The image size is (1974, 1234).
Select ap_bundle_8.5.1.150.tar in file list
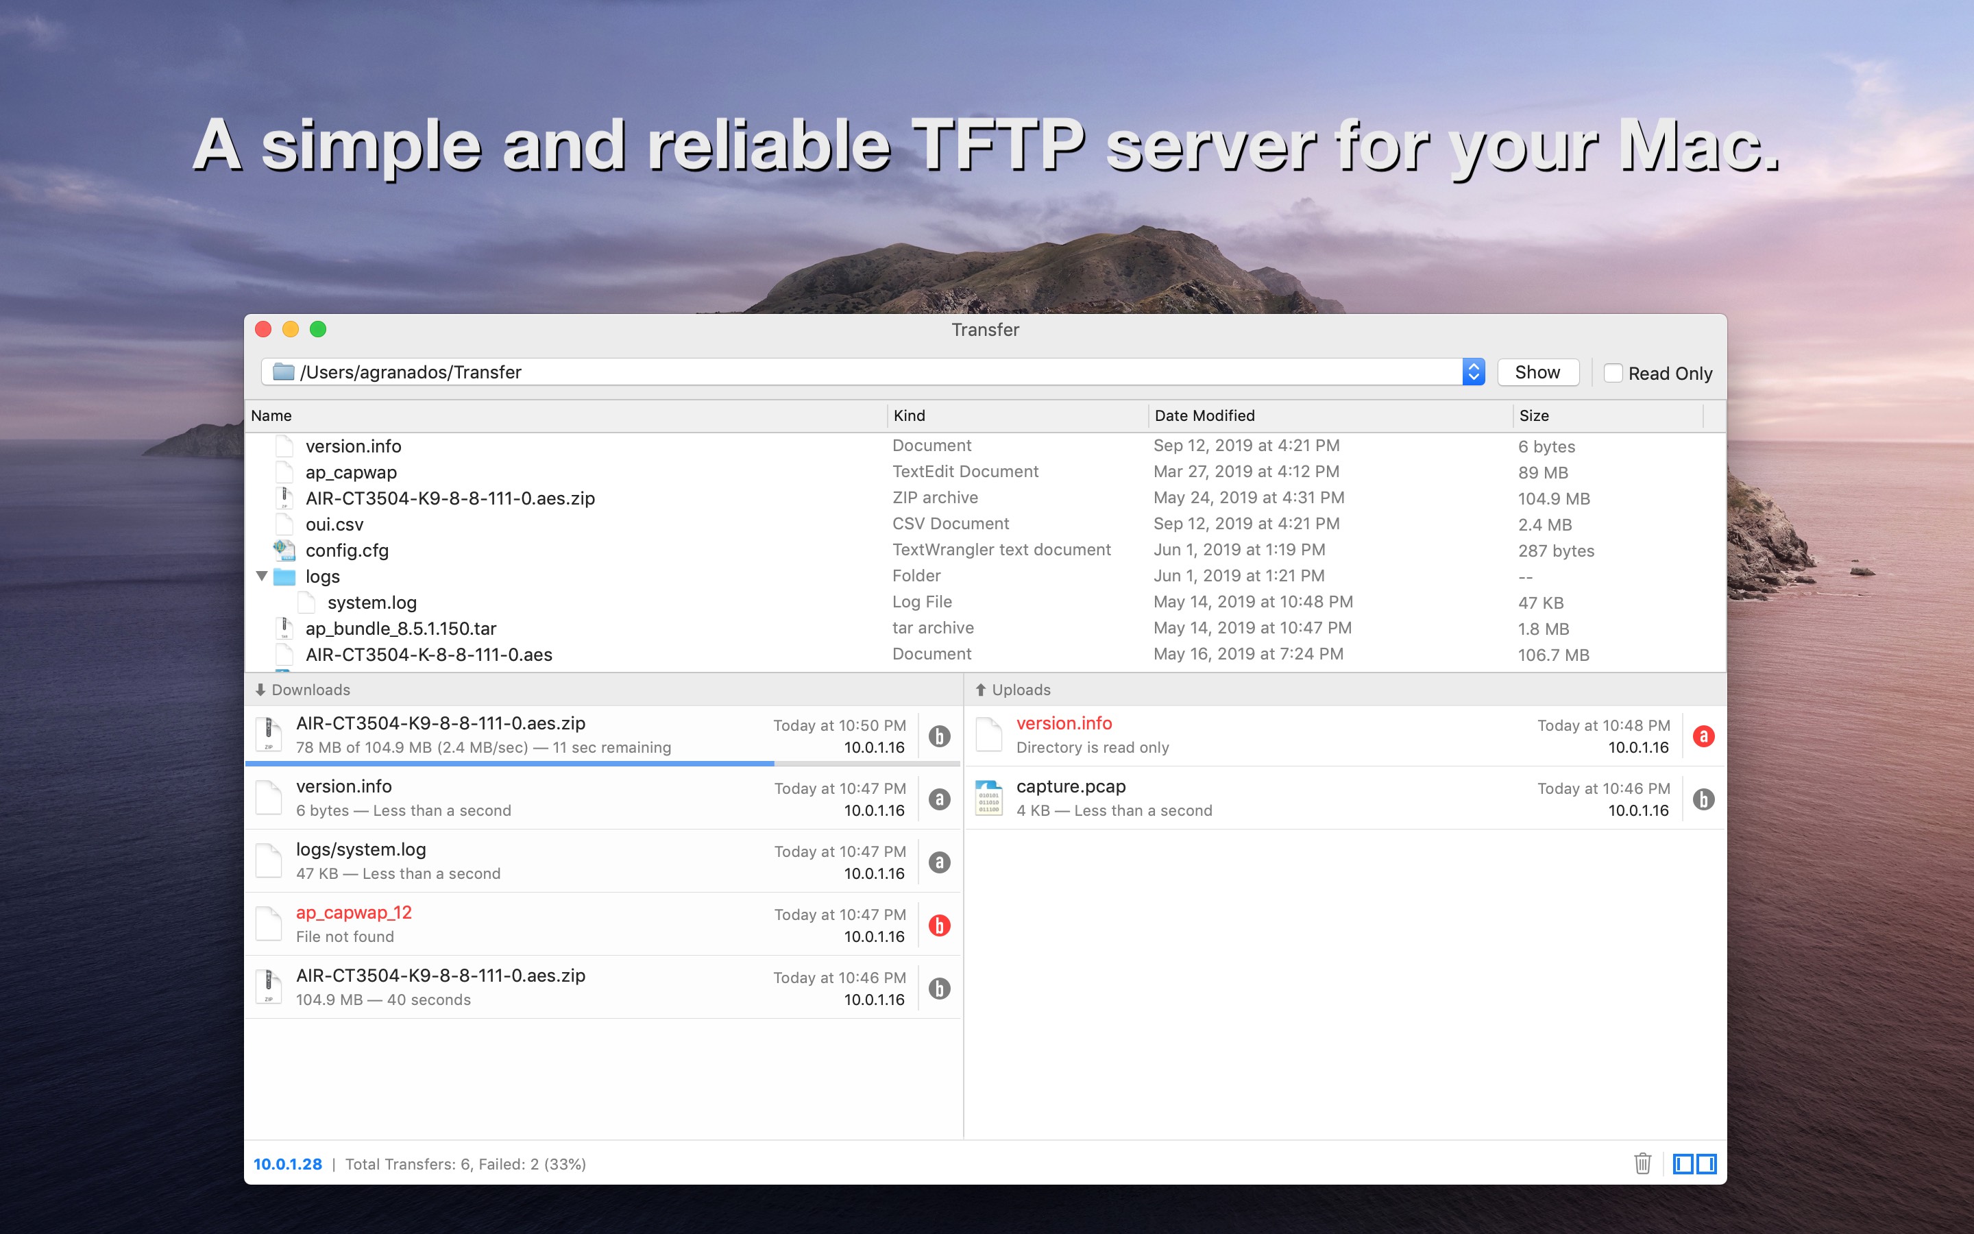(x=400, y=629)
